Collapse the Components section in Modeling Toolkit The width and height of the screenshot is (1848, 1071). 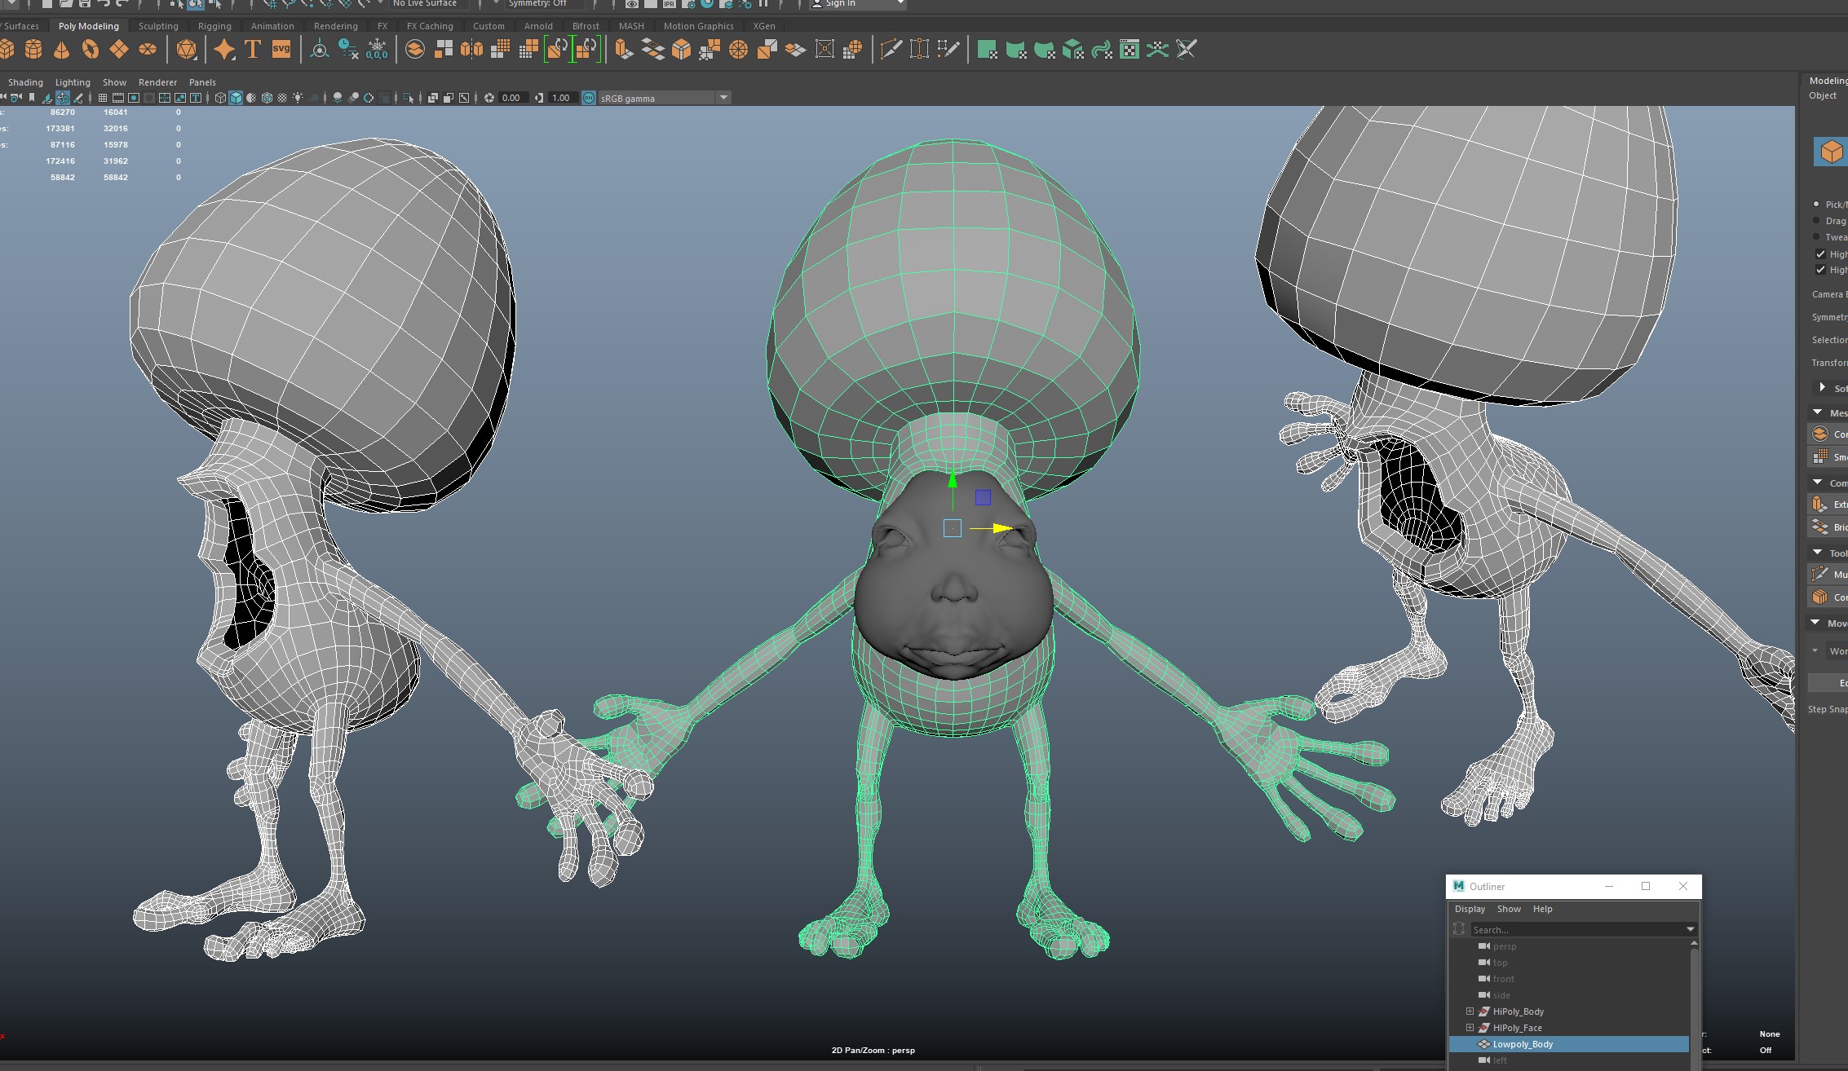(x=1818, y=483)
